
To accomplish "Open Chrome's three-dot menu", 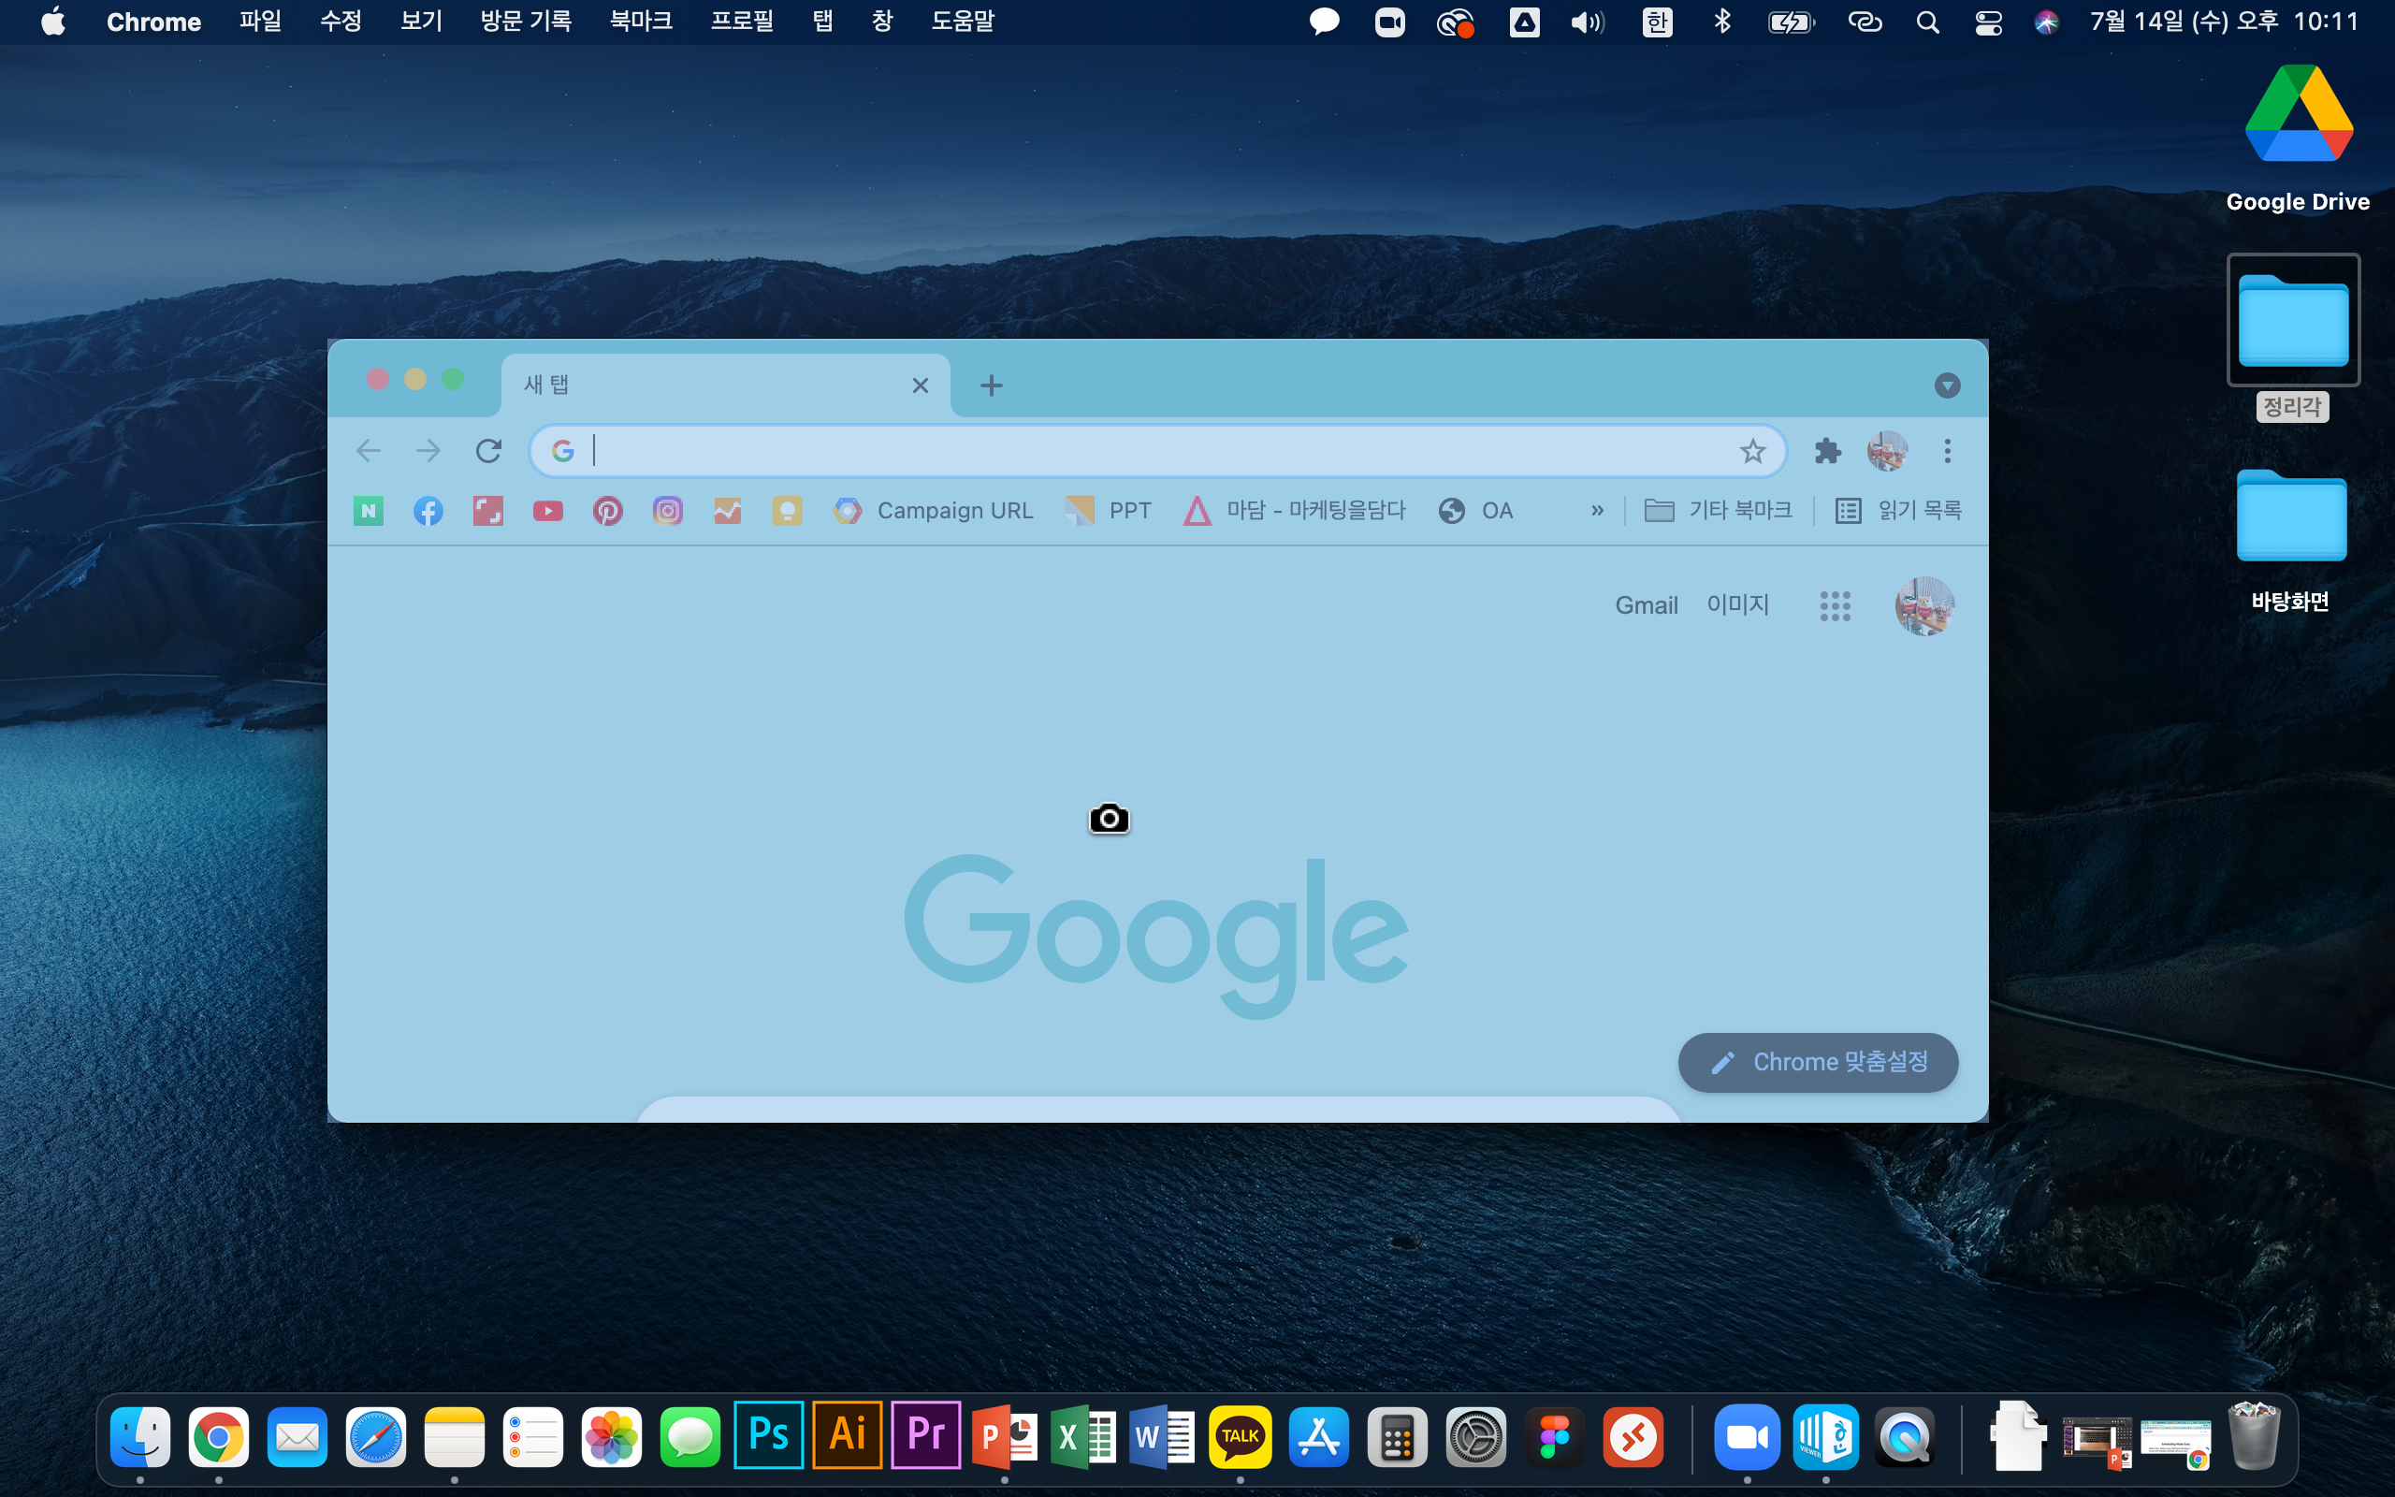I will 1947,452.
